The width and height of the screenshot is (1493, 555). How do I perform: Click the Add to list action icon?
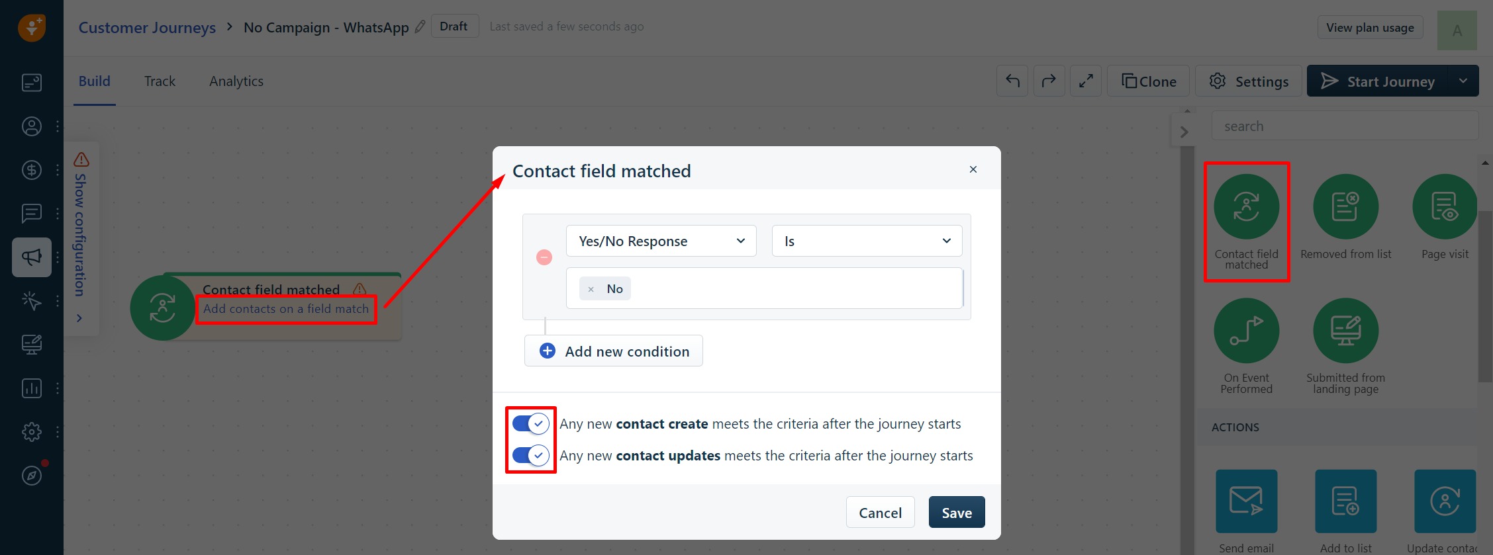1345,501
